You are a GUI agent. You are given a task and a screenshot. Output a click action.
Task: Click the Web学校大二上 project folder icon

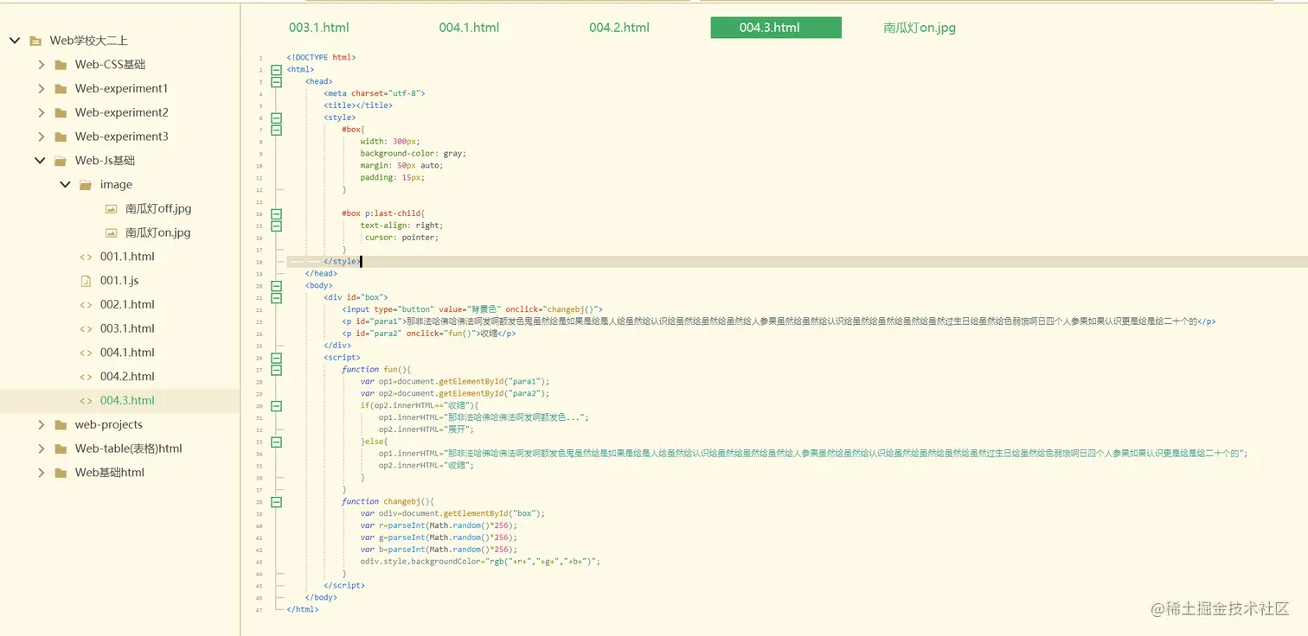click(35, 41)
